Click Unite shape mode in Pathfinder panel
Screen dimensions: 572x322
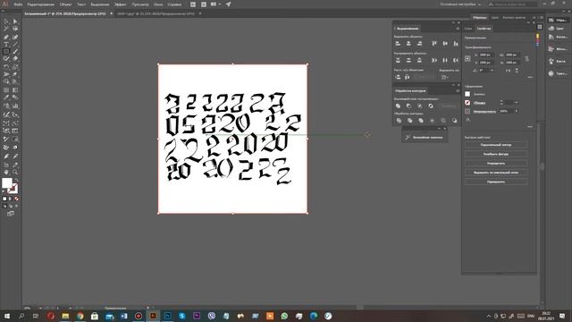[398, 106]
